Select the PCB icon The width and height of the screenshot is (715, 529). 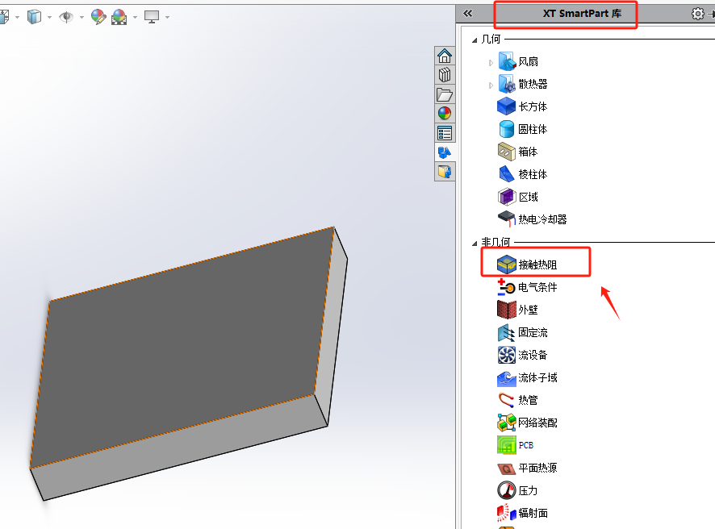(507, 445)
